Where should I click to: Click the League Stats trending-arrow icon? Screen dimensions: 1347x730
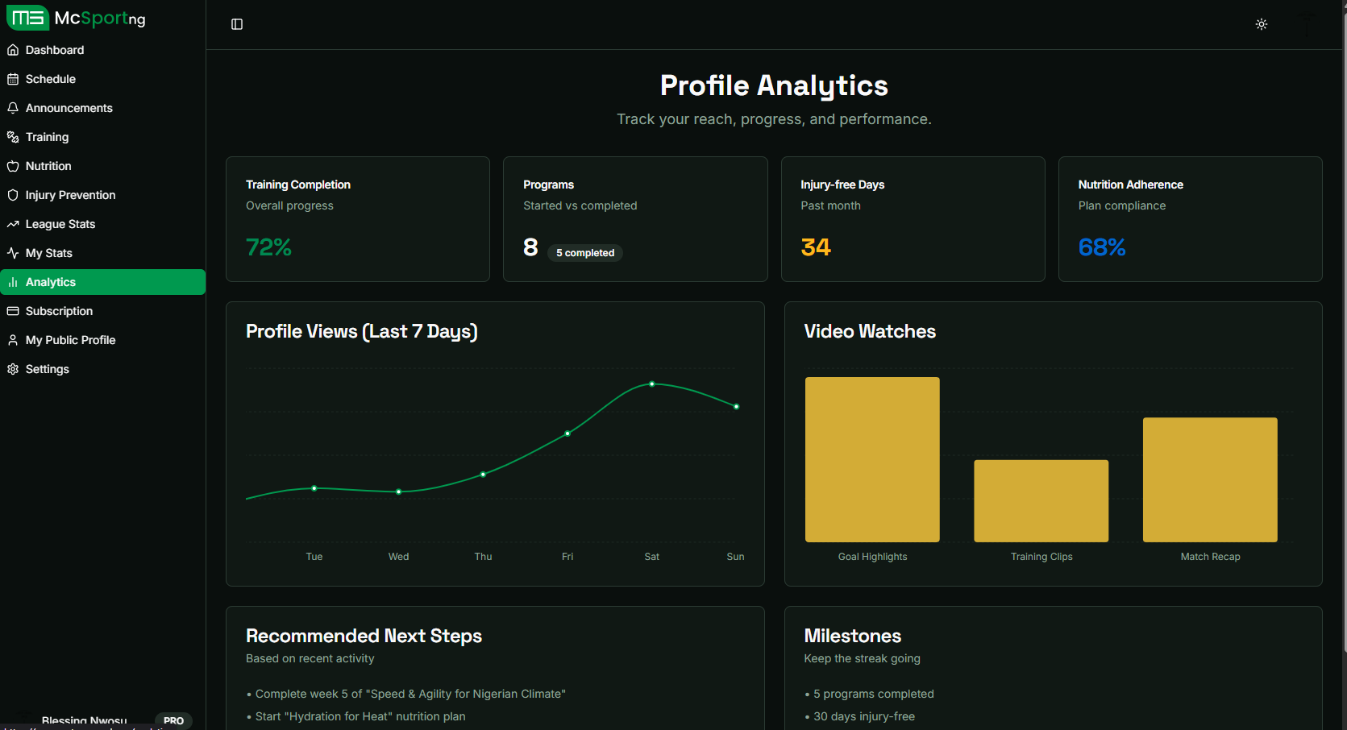point(13,223)
